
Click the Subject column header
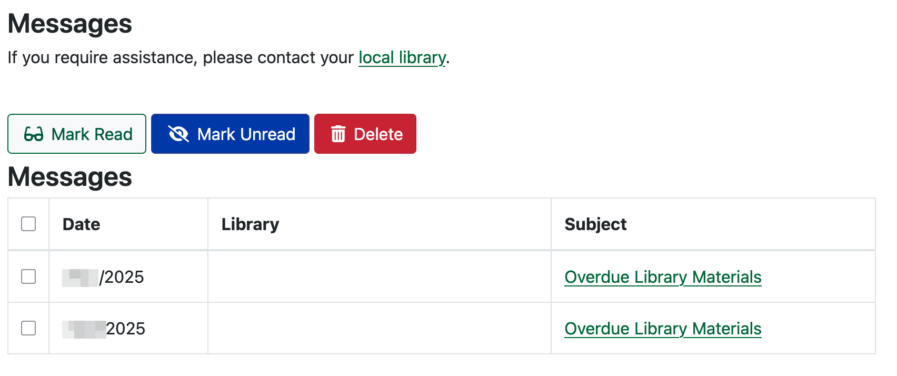595,224
